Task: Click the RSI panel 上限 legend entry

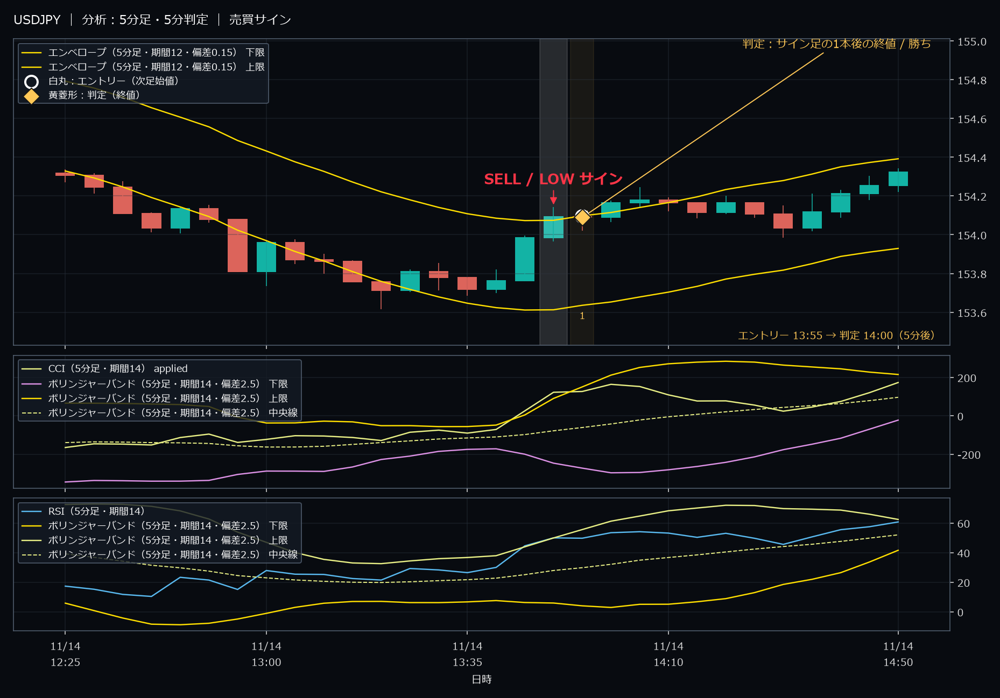Action: (x=154, y=540)
